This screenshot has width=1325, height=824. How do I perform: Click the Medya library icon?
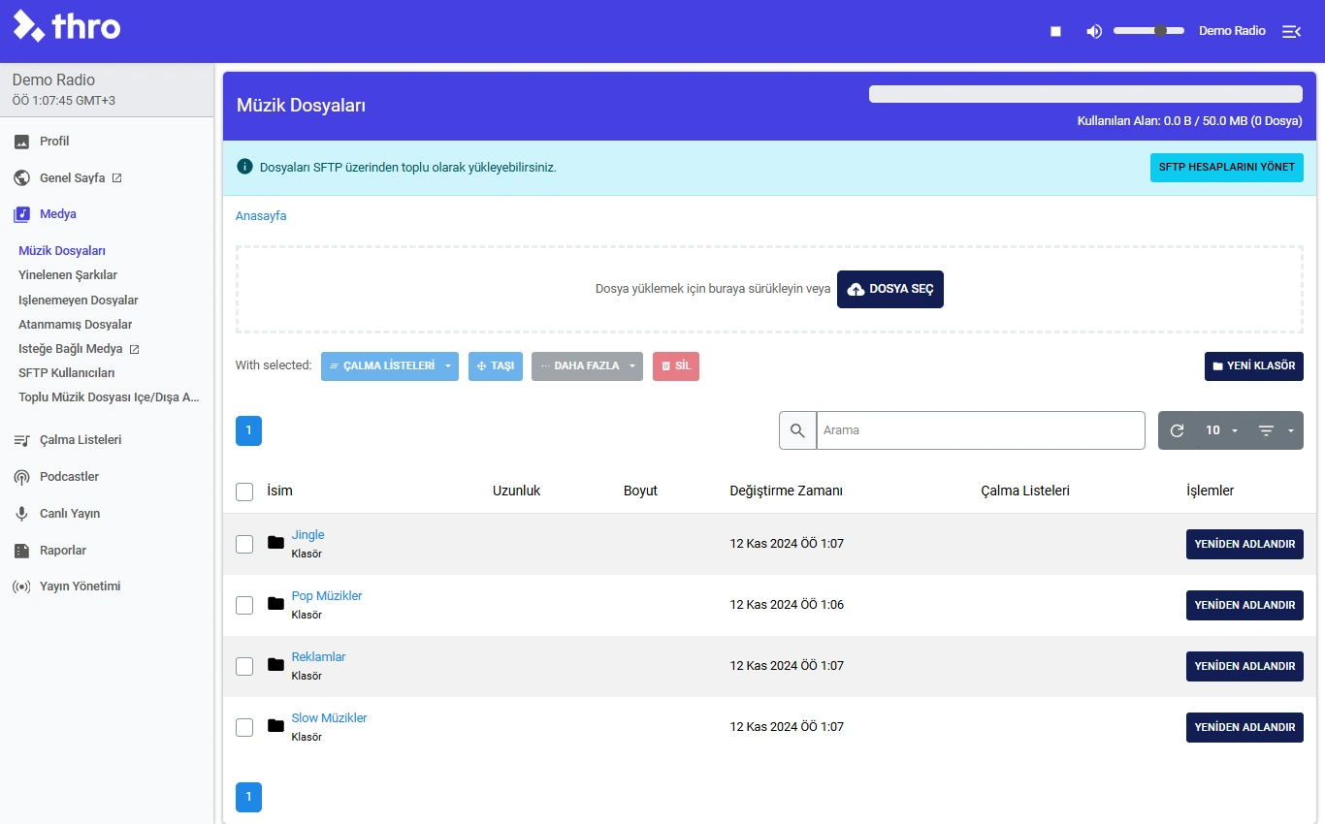tap(21, 214)
